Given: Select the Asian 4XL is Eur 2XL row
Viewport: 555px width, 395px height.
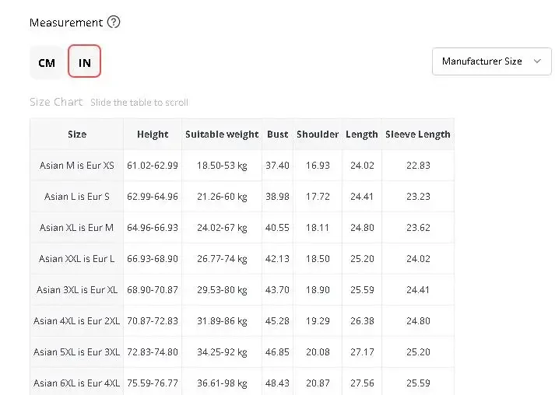Looking at the screenshot, I should click(242, 321).
